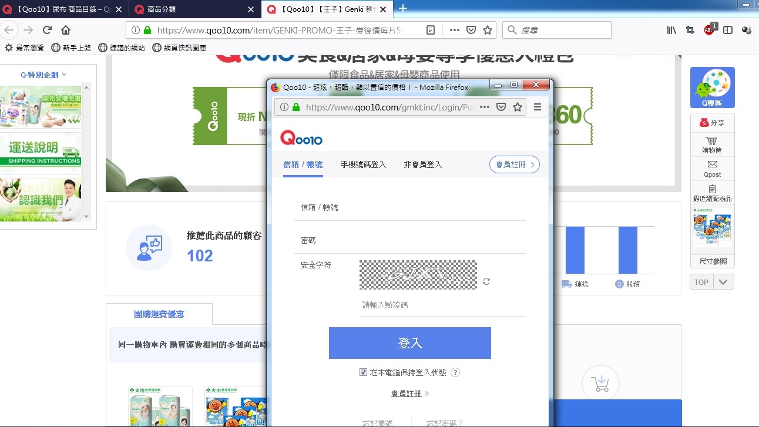Refresh the captcha security image
Viewport: 759px width, 427px height.
(486, 281)
